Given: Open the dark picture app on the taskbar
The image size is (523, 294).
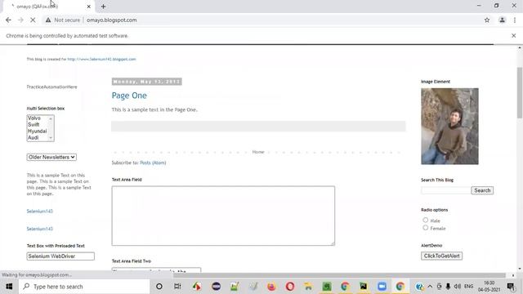Looking at the screenshot, I should click(x=363, y=287).
